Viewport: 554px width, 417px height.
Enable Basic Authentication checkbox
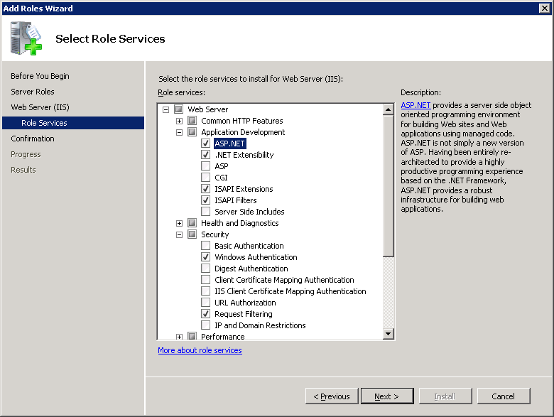coord(206,246)
